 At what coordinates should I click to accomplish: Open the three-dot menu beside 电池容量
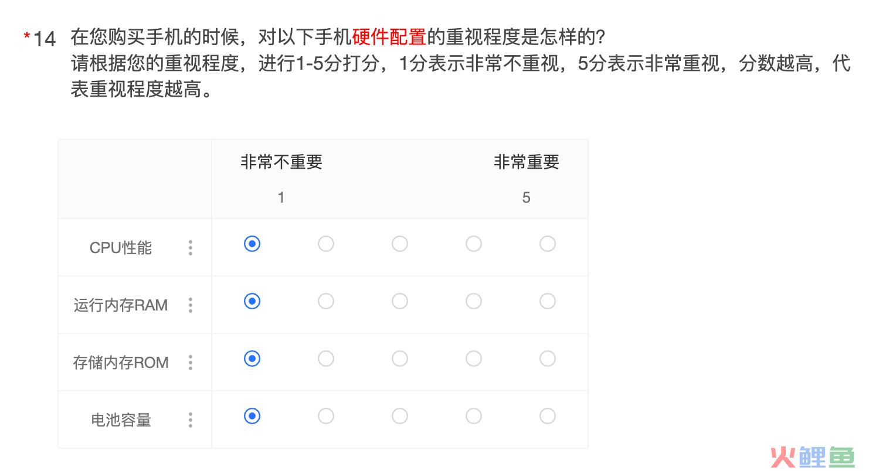[191, 420]
